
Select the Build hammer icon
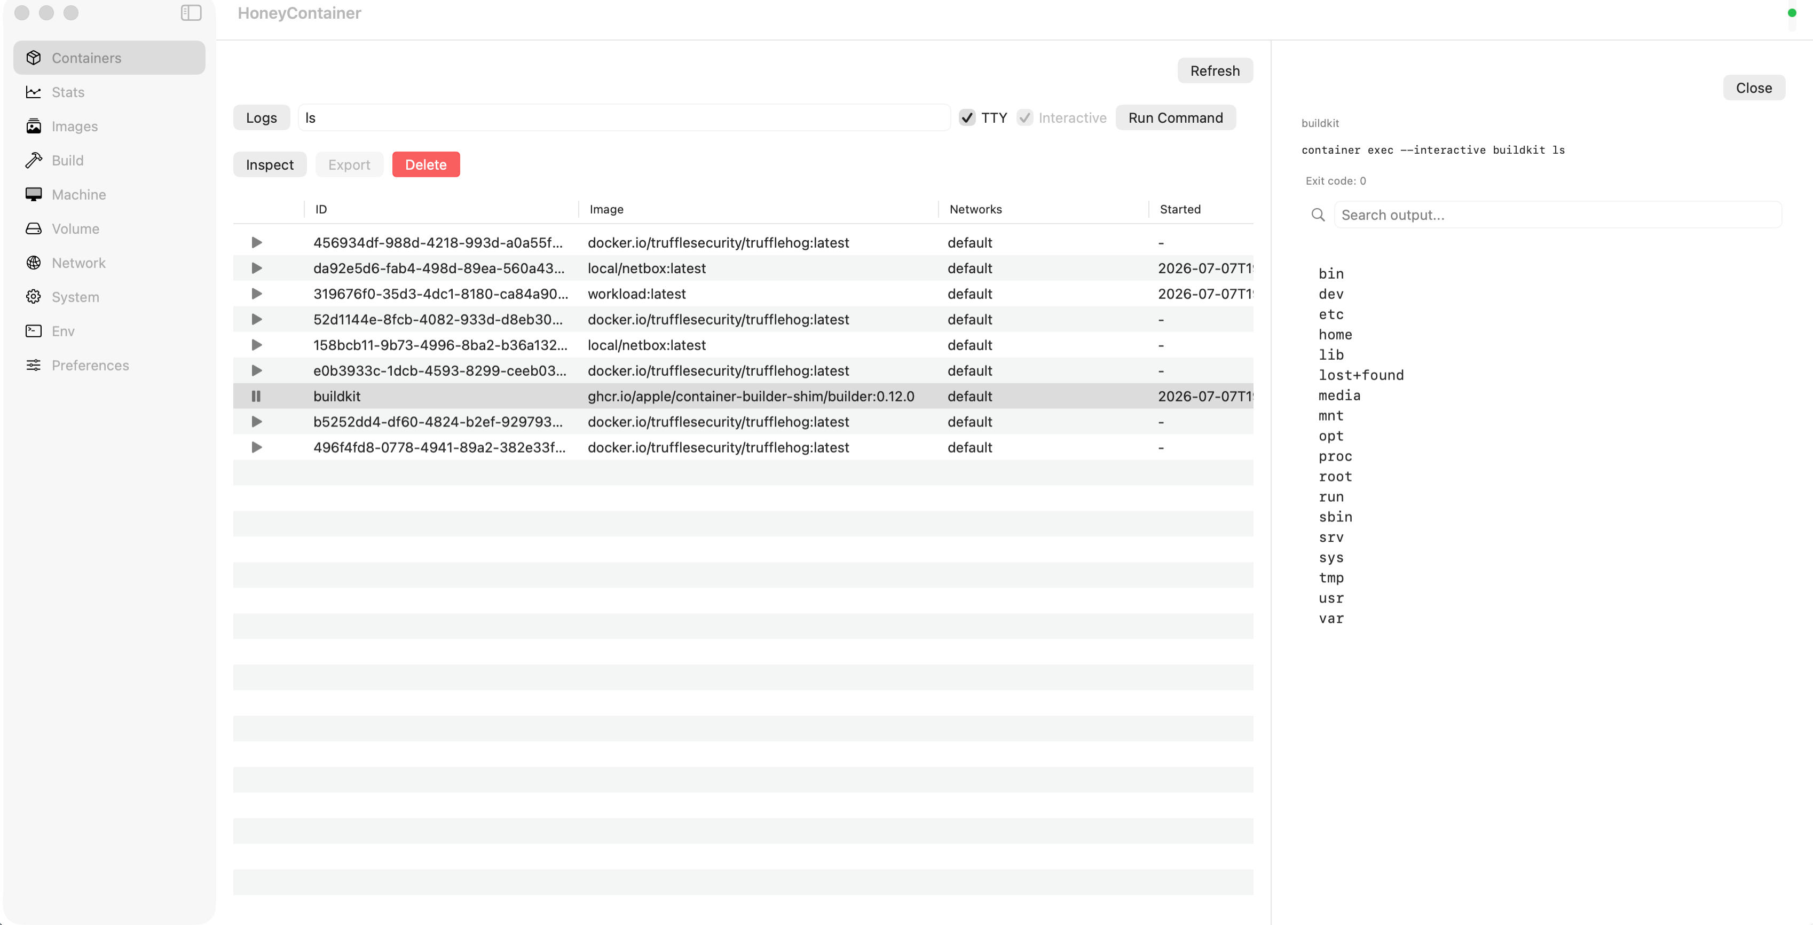[x=33, y=160]
